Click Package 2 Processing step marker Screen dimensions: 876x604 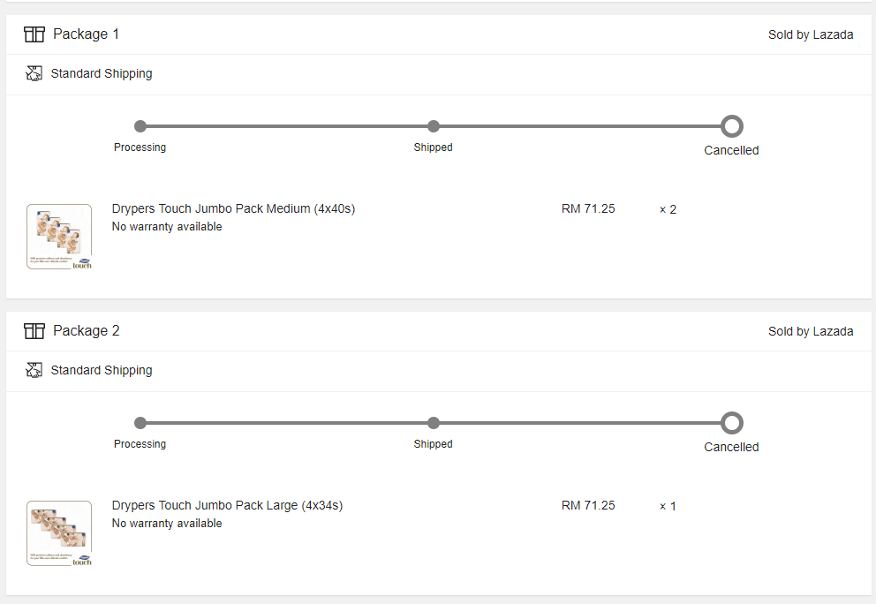140,423
